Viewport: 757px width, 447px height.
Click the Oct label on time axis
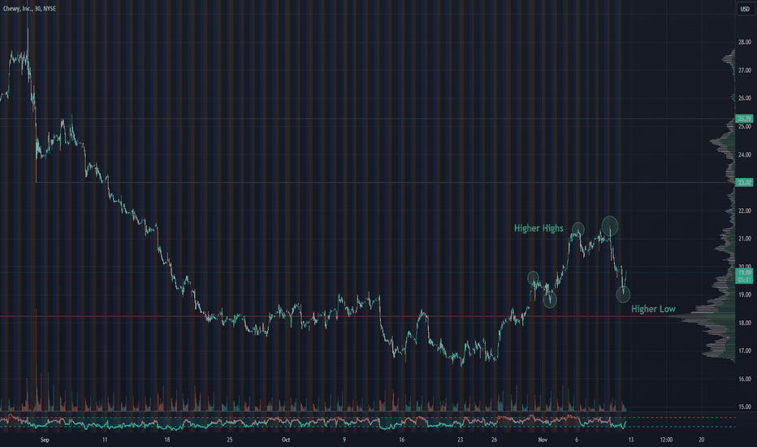[286, 440]
